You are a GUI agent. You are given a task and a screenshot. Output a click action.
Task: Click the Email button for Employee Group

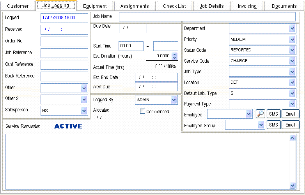[290, 125]
